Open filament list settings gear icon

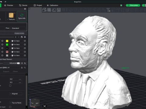coord(25,37)
